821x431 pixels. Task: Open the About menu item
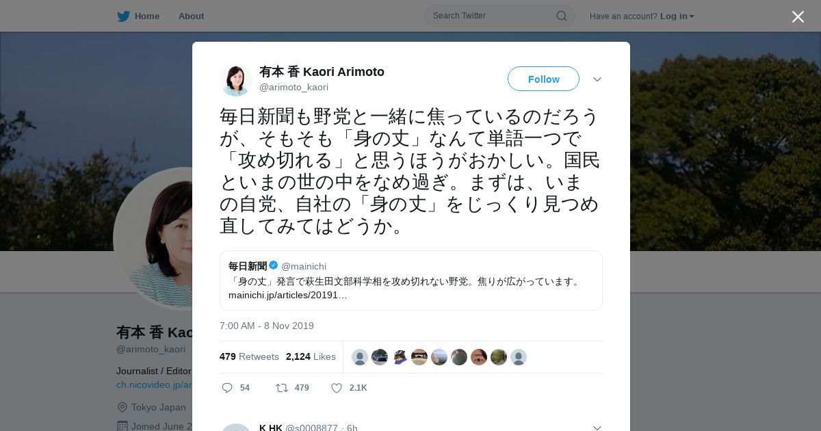191,16
